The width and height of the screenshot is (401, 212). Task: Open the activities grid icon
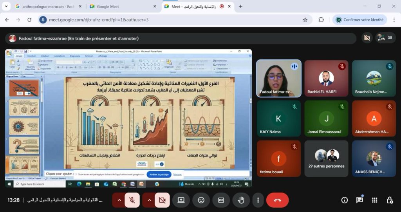[x=374, y=200]
